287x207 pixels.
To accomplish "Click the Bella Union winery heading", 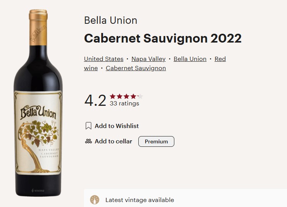I will (x=111, y=20).
